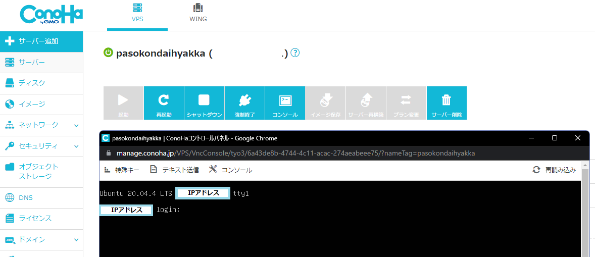Click the restart (再起動) server icon
595x257 pixels.
point(164,100)
